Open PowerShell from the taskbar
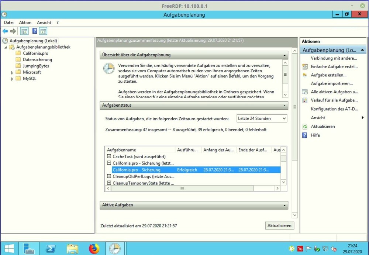This screenshot has width=369, height=255. (x=51, y=249)
